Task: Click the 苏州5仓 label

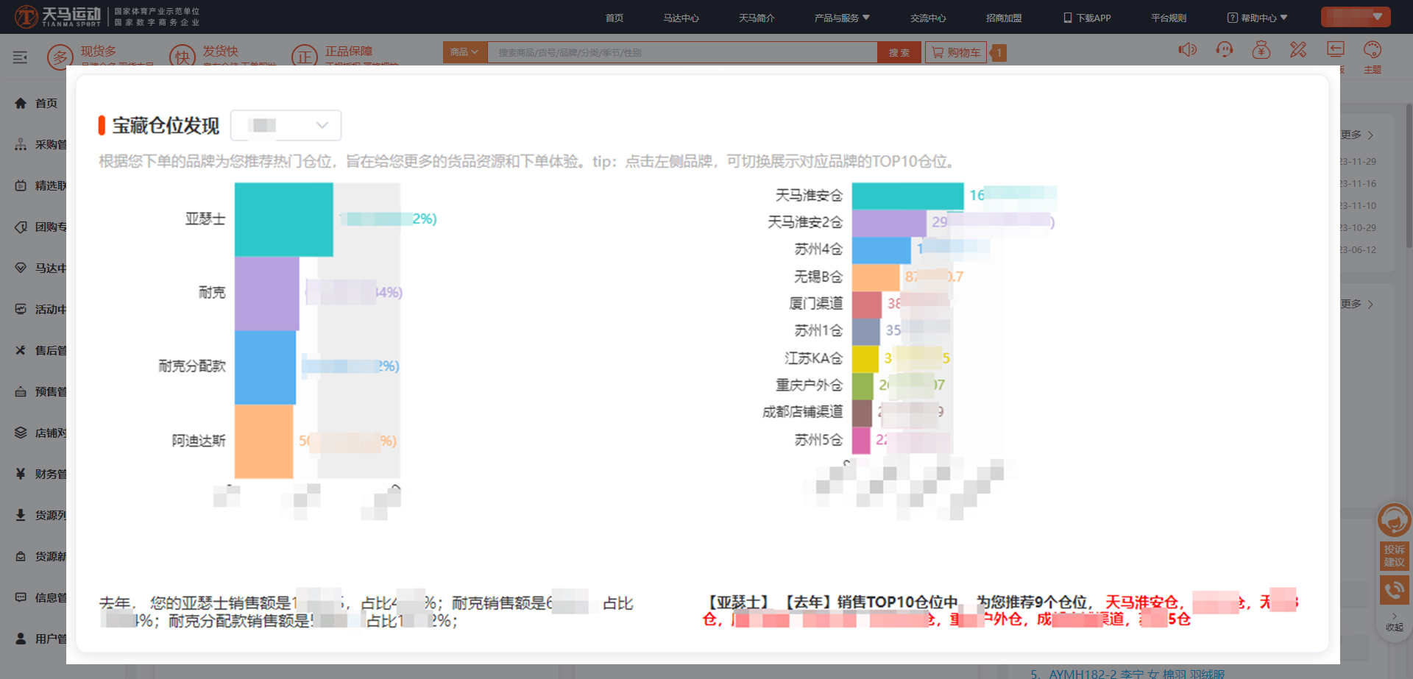Action: coord(818,440)
